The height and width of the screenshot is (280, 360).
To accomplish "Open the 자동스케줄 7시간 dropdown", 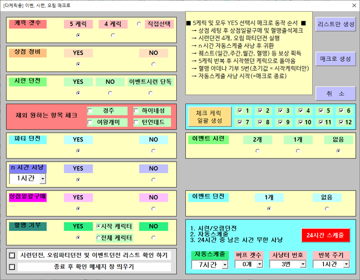I will click(x=225, y=265).
